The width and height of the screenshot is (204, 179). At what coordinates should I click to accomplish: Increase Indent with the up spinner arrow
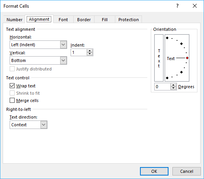click(89, 51)
